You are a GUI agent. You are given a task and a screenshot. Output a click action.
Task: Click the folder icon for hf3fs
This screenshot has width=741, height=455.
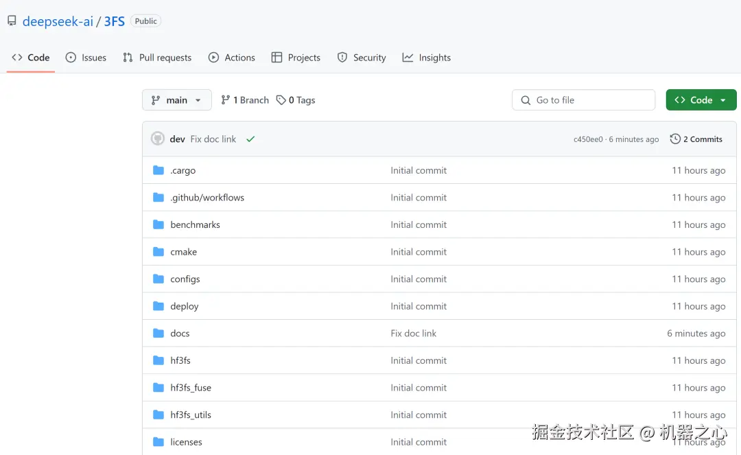[x=158, y=360]
